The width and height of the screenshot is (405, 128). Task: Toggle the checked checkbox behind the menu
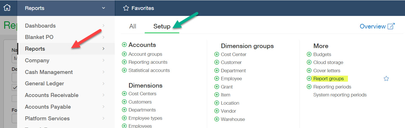(x=14, y=88)
